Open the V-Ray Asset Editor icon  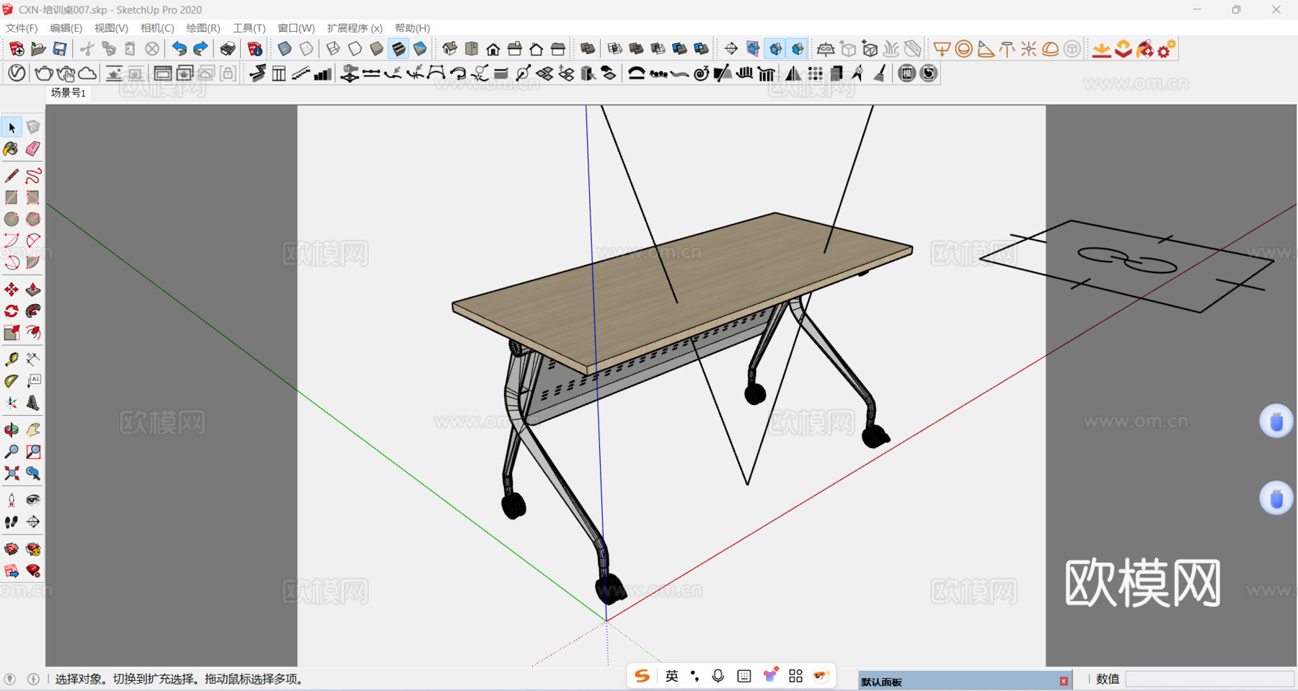[17, 73]
